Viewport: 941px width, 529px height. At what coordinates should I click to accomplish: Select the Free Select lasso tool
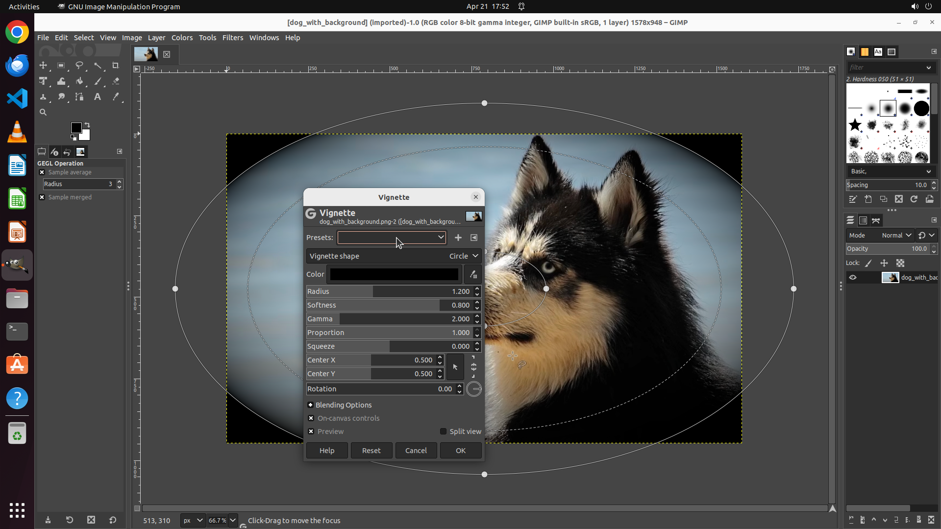79,66
